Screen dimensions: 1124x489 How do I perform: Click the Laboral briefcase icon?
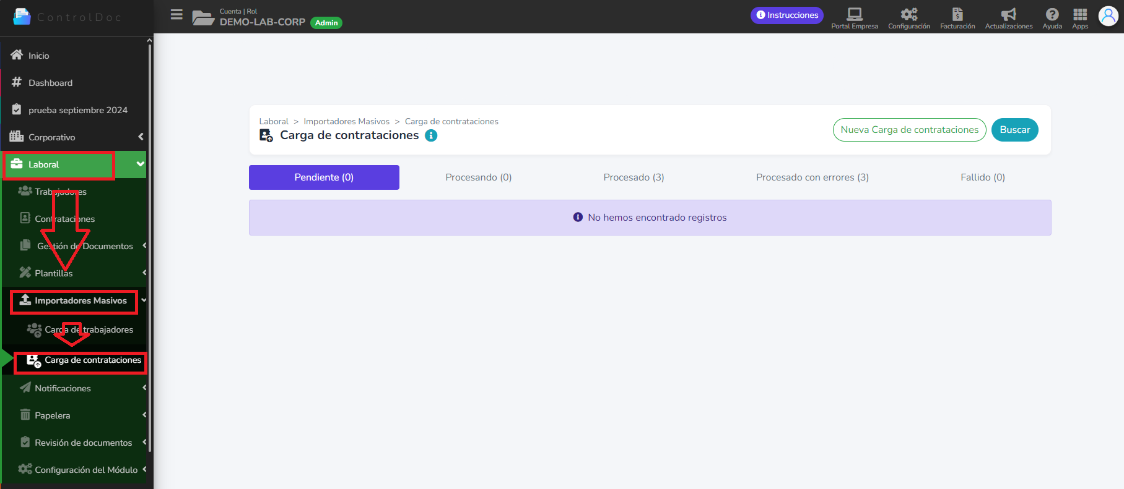tap(17, 164)
